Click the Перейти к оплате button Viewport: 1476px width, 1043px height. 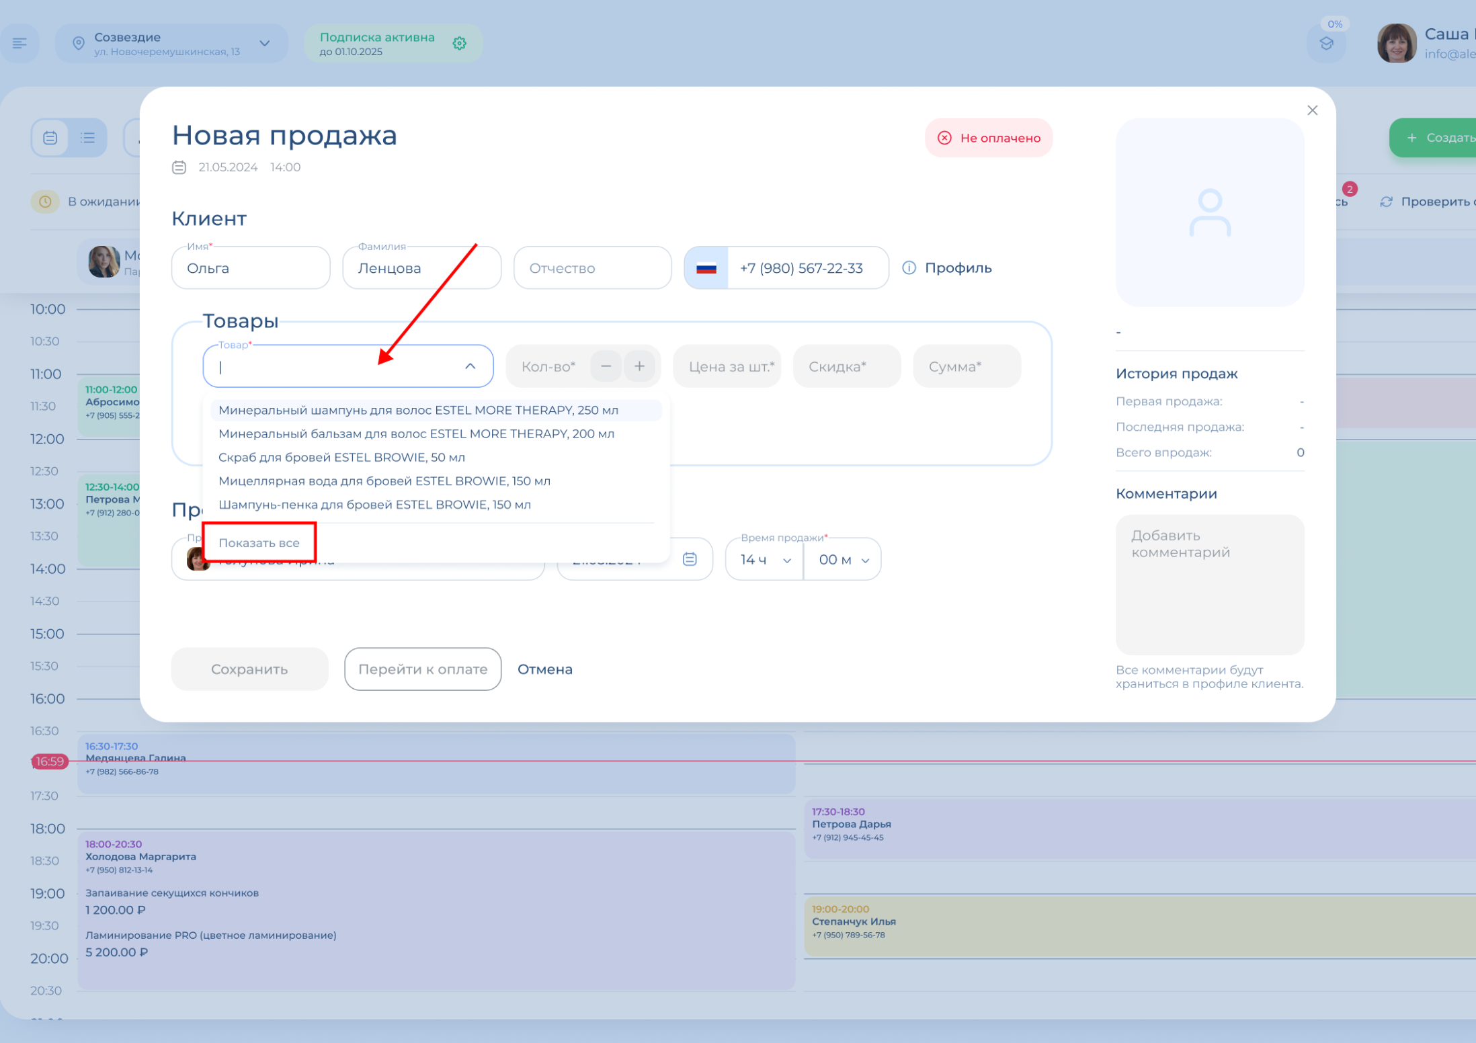click(x=423, y=669)
